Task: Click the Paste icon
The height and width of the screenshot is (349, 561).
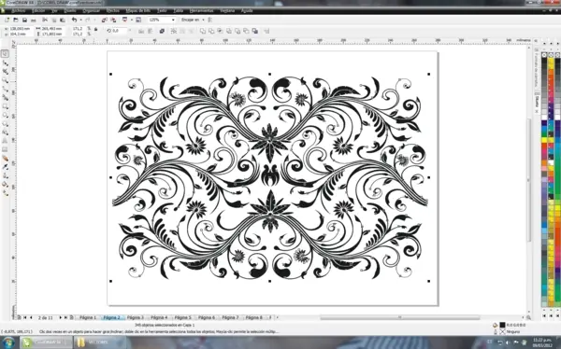Action: pos(63,20)
